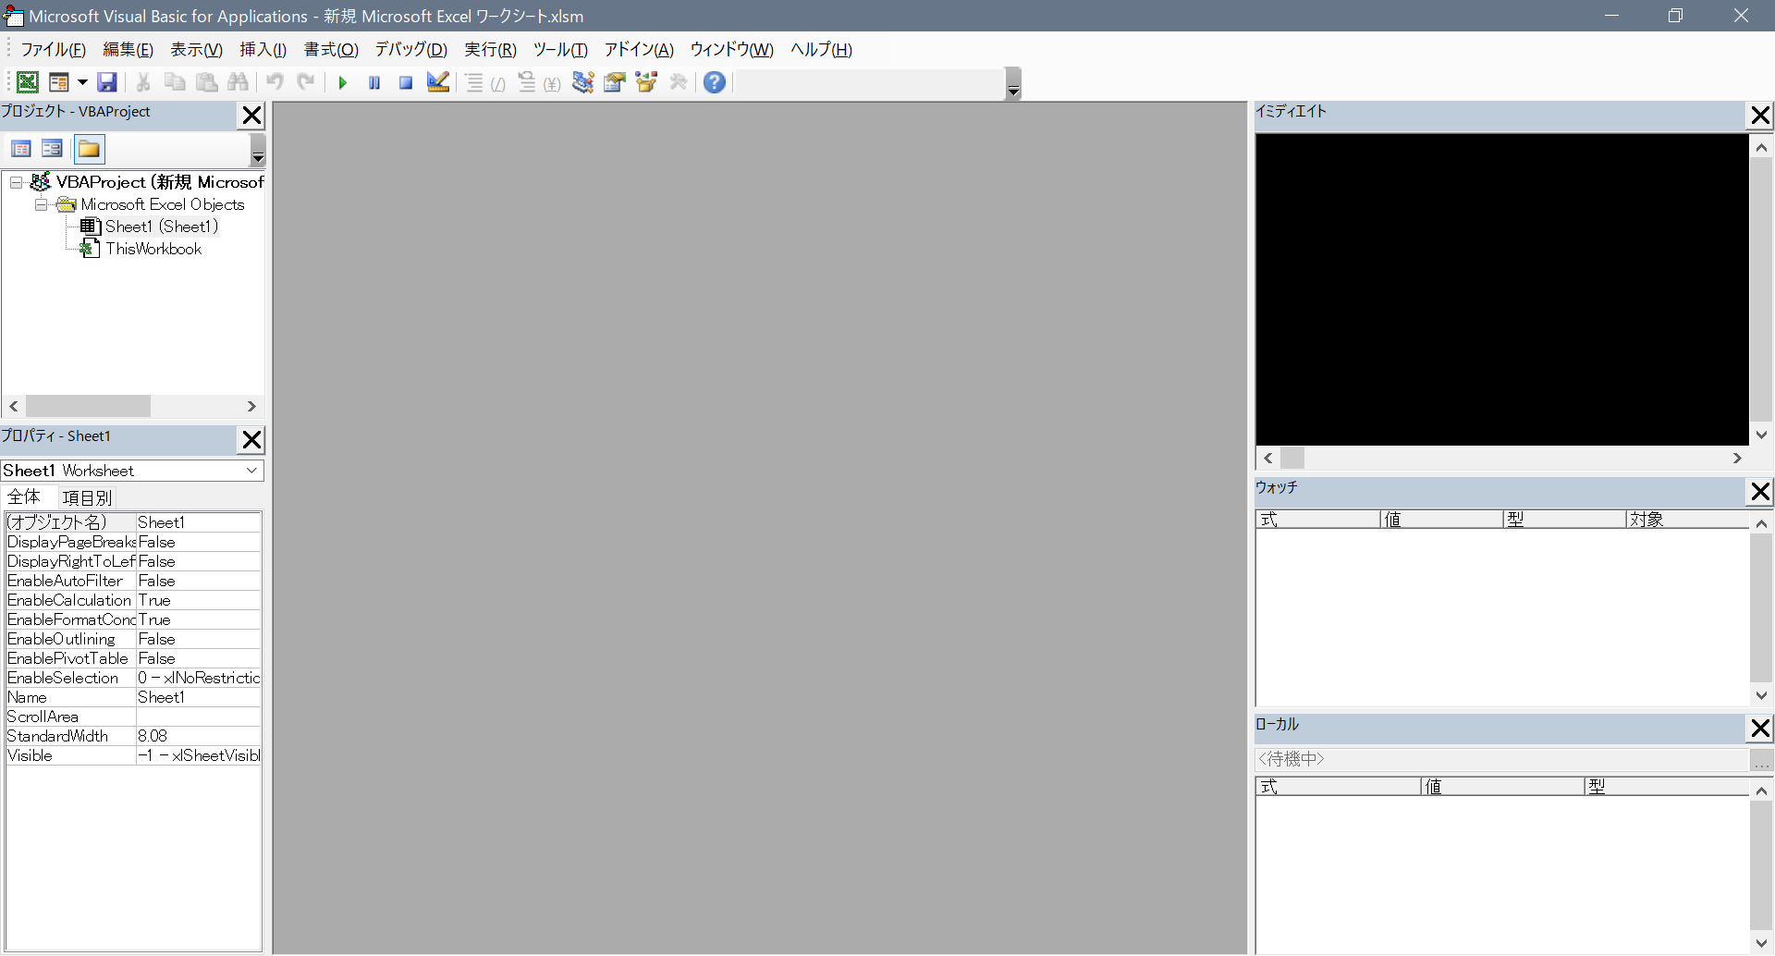The image size is (1775, 956).
Task: Open the デバッグ menu
Action: 410,50
